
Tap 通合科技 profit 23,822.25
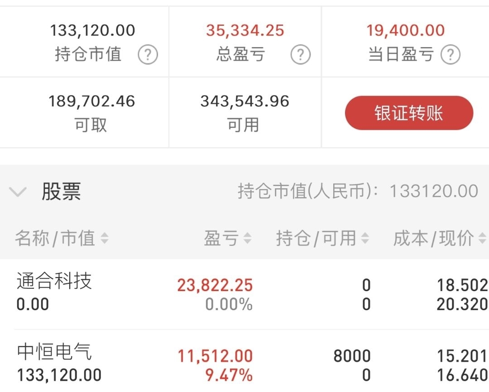click(215, 285)
